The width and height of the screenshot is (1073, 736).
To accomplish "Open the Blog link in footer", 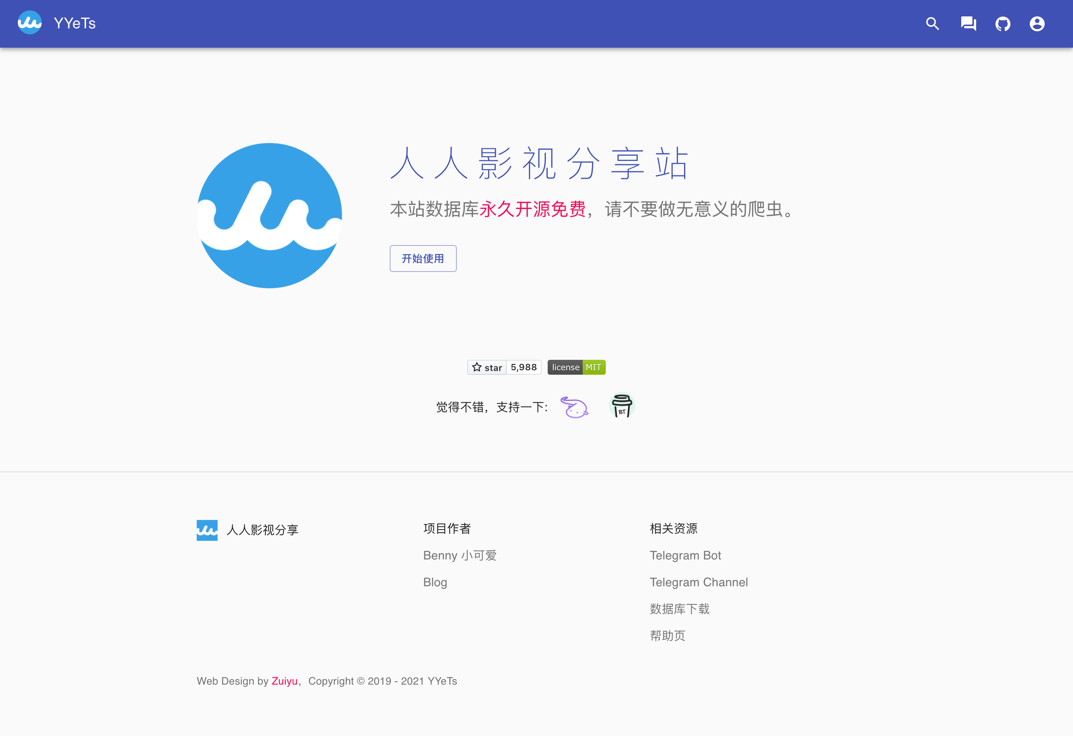I will coord(435,582).
